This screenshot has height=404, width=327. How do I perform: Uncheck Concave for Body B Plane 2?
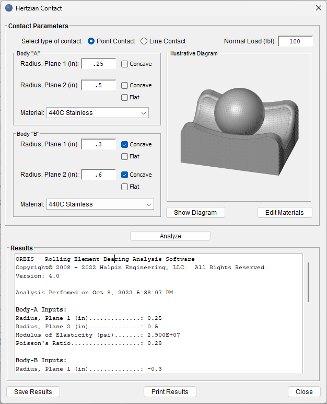(x=125, y=175)
